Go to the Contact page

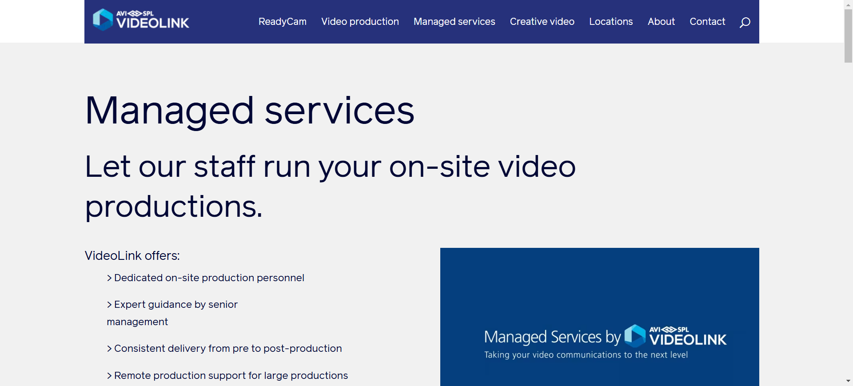707,22
